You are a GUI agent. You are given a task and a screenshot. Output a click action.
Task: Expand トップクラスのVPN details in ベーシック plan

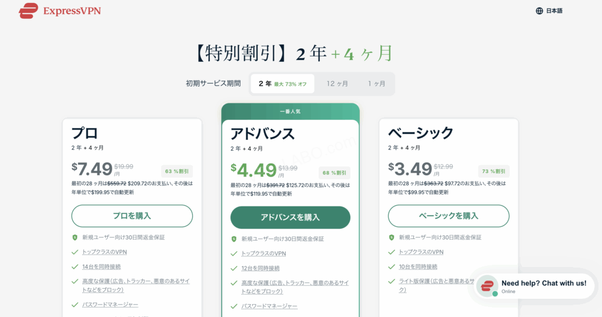click(x=421, y=252)
